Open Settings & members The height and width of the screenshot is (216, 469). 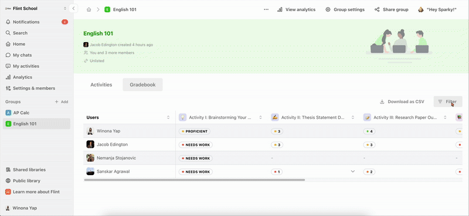click(36, 88)
